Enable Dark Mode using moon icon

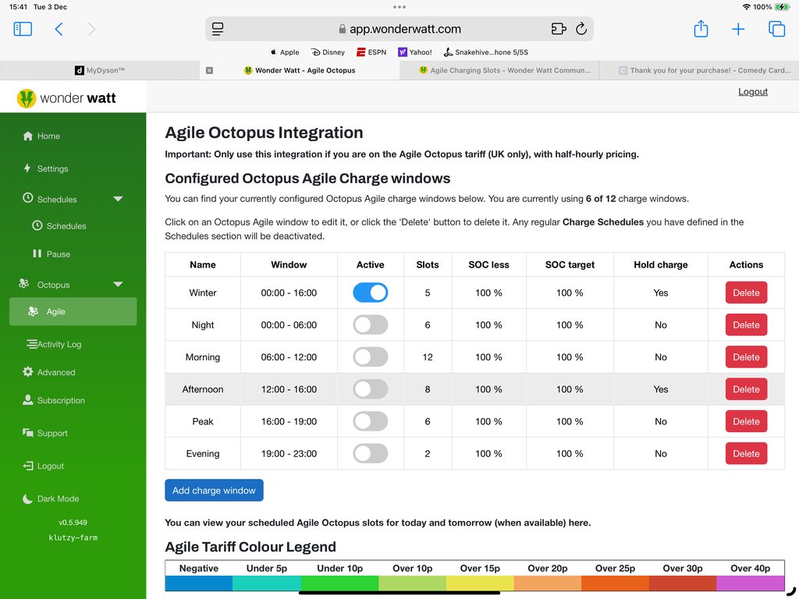point(28,498)
